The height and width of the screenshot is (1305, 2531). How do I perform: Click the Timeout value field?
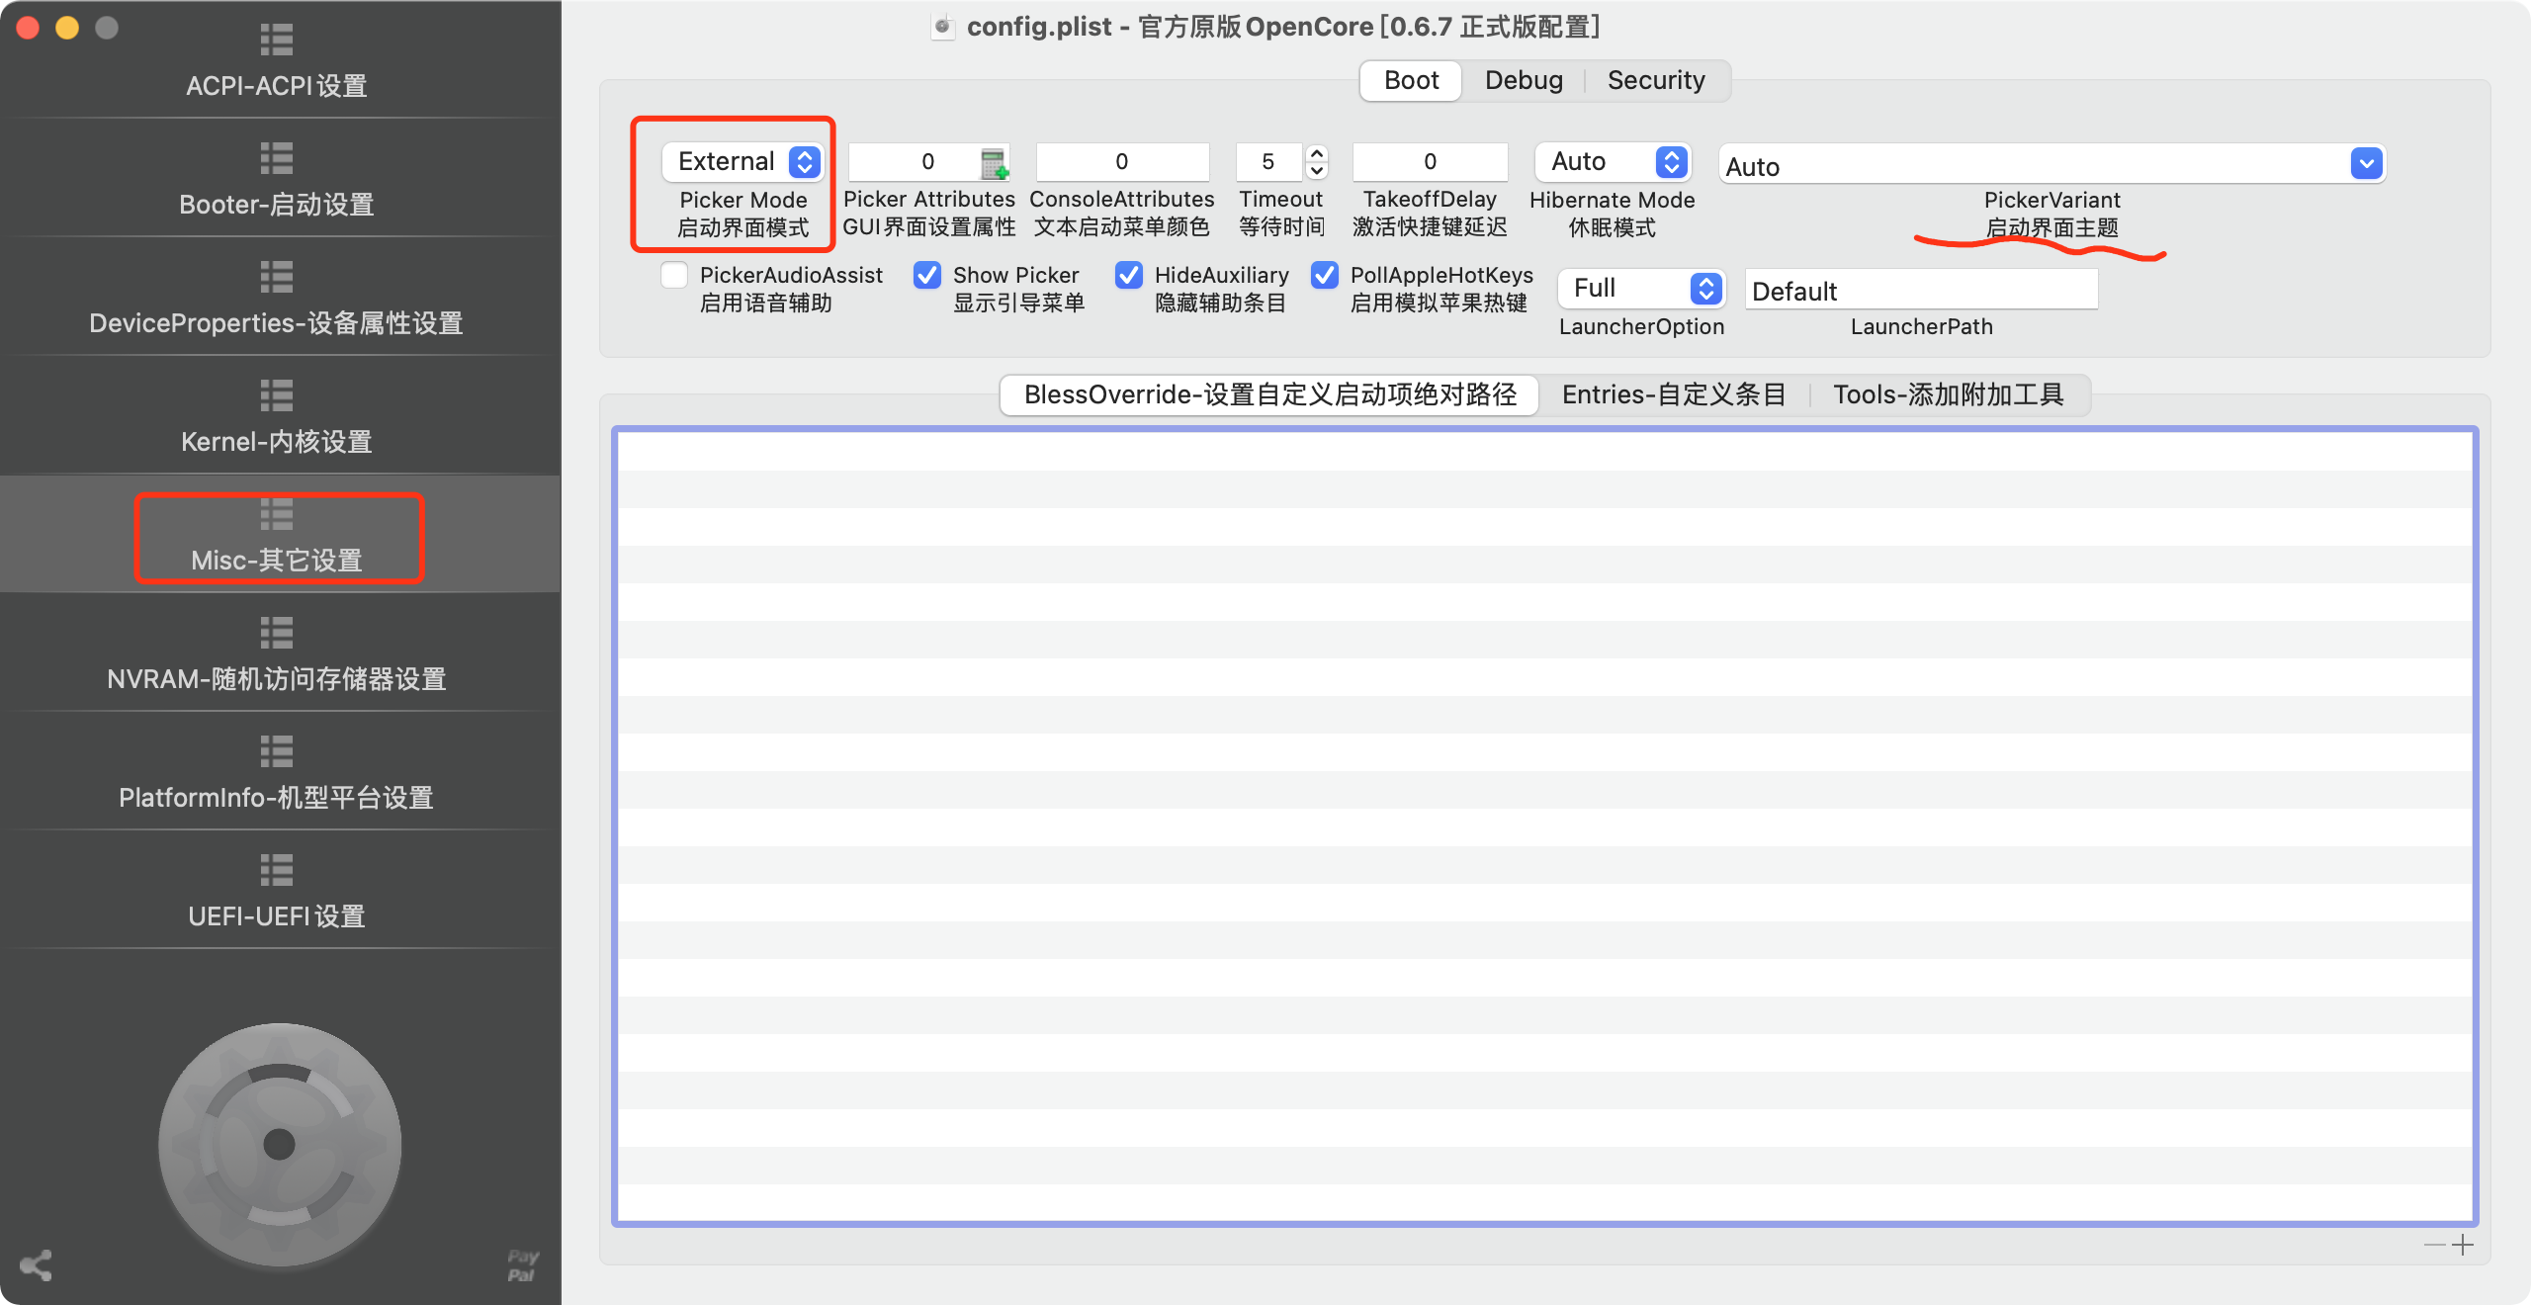coord(1268,162)
